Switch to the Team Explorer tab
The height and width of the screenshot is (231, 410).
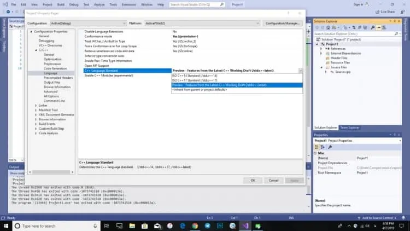350,128
